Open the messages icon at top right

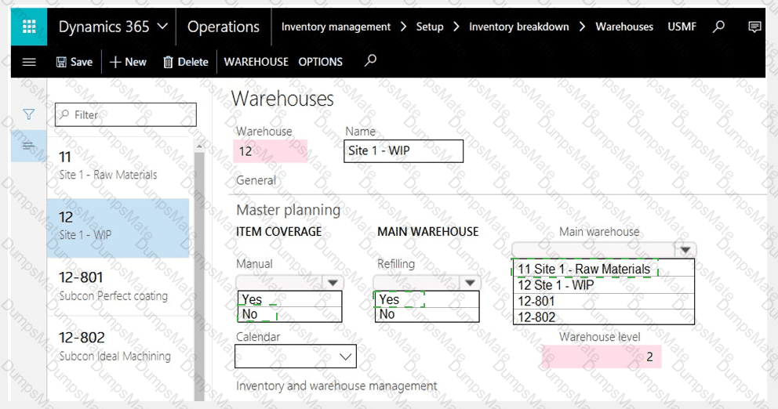coord(754,27)
